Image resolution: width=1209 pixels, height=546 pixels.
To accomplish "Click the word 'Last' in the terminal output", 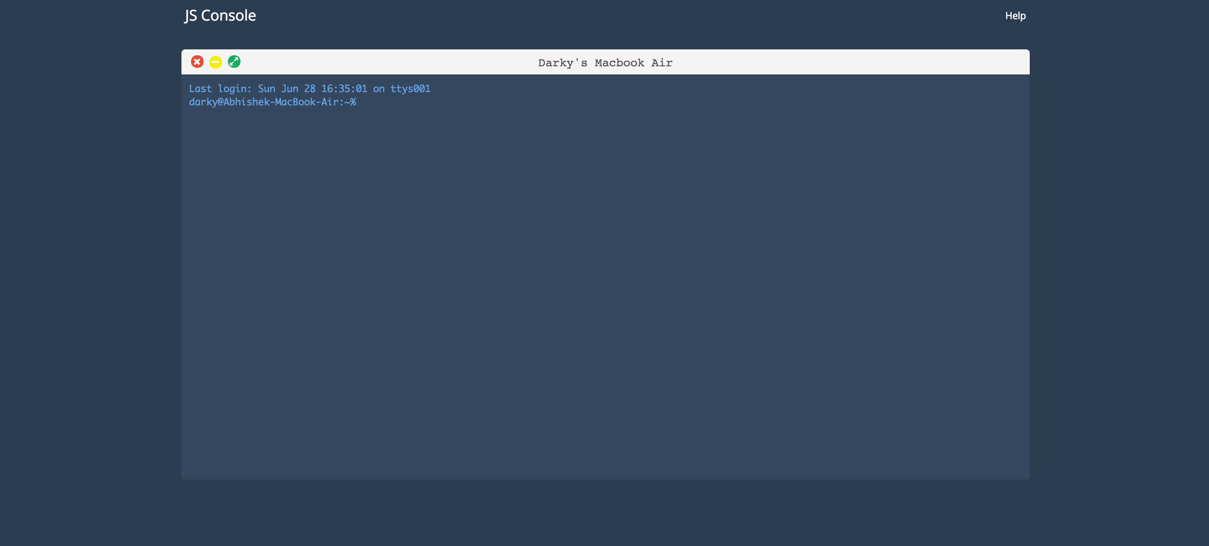I will point(200,89).
